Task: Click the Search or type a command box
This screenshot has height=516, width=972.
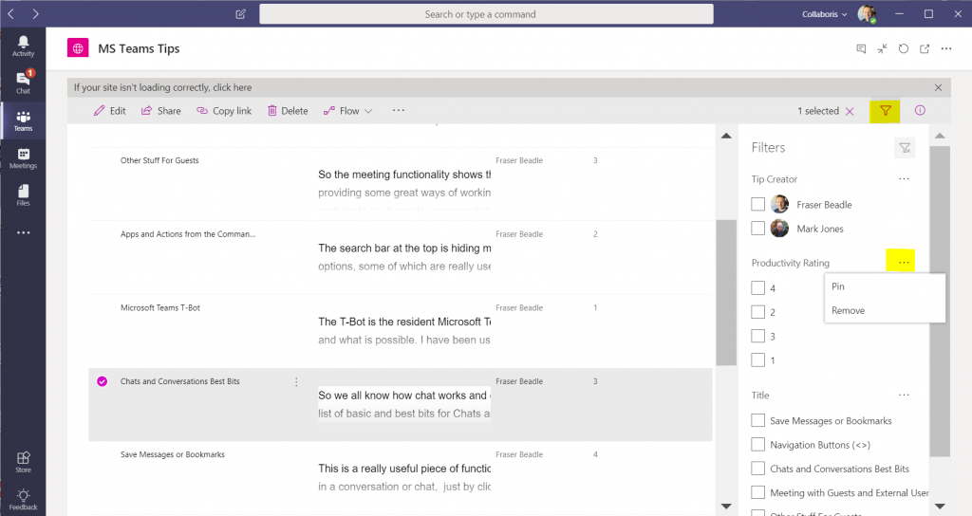Action: point(486,14)
